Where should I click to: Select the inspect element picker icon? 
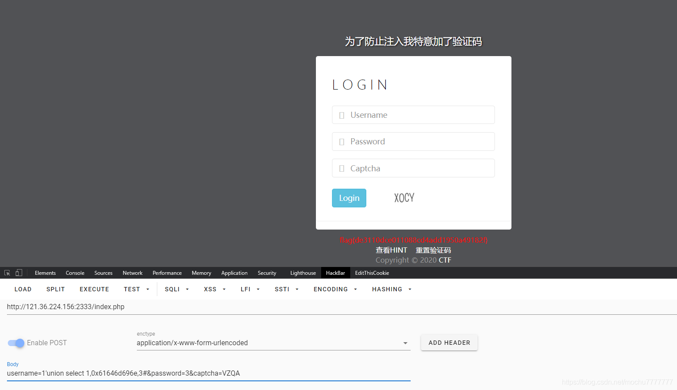pos(7,273)
